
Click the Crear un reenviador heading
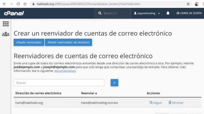[x=93, y=33]
